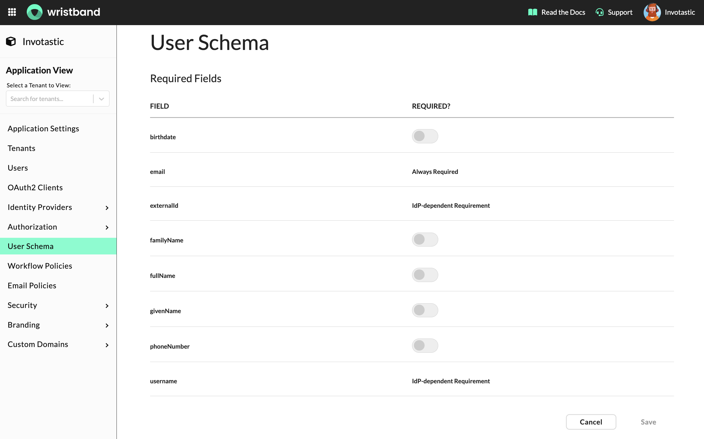Click the Read the Docs book icon

[x=532, y=12]
